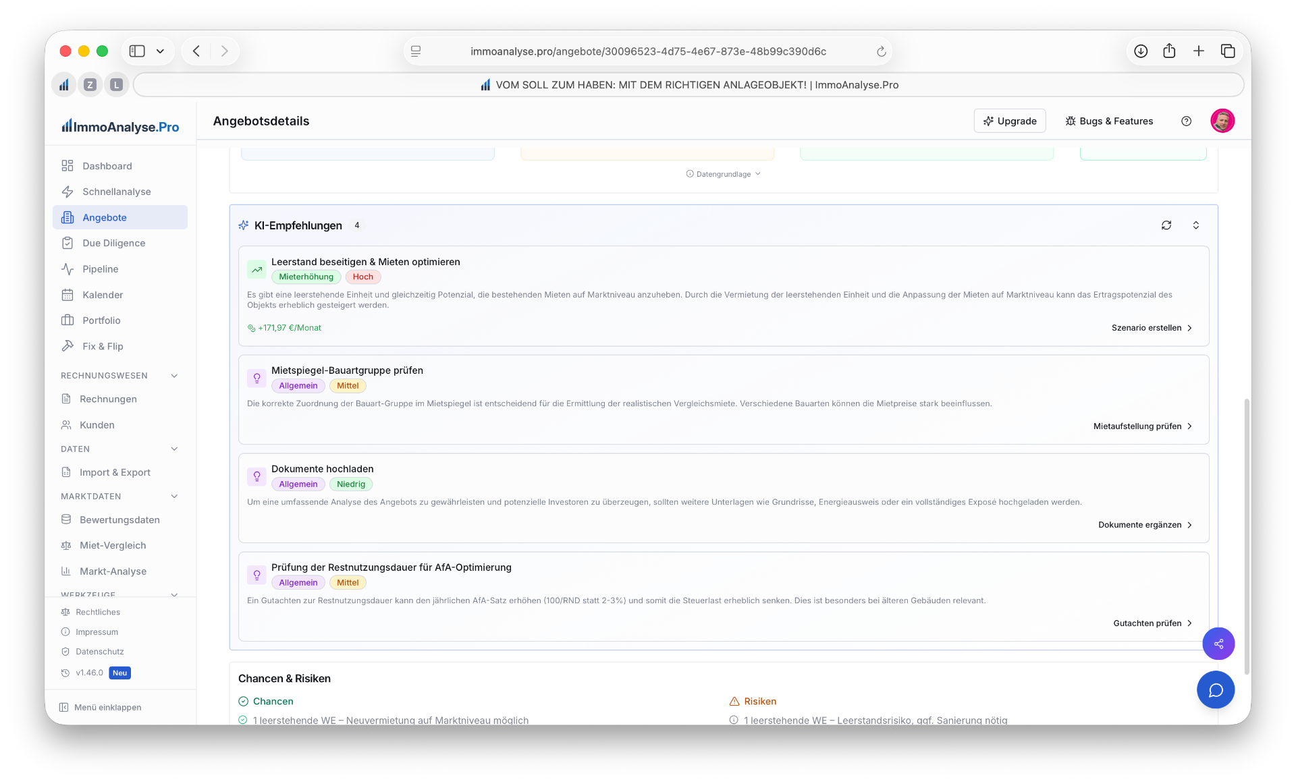Viewport: 1296px width, 784px height.
Task: Toggle the Safari sidebar
Action: pos(137,51)
